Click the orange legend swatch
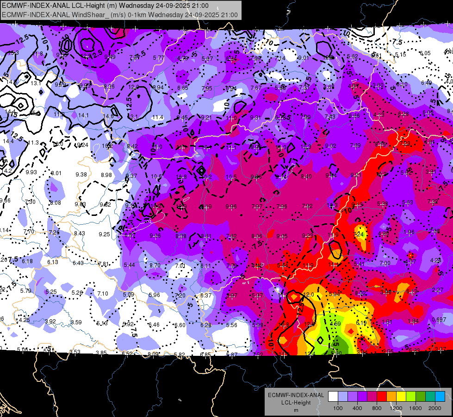This screenshot has width=453, height=417. click(x=391, y=397)
